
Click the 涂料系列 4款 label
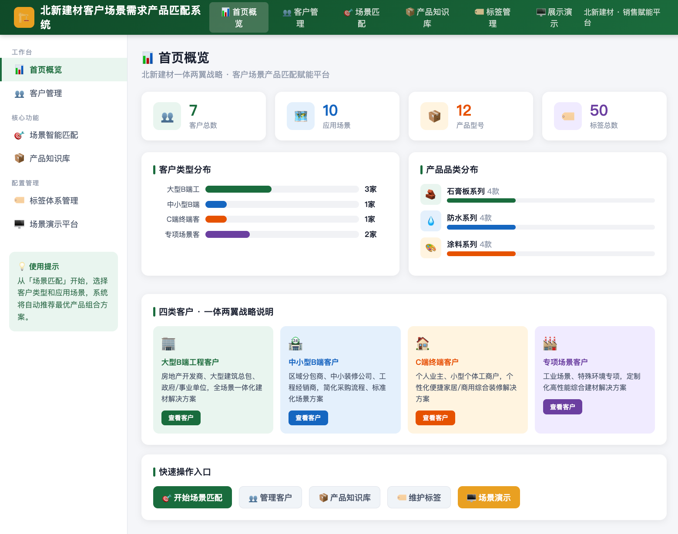(x=469, y=244)
